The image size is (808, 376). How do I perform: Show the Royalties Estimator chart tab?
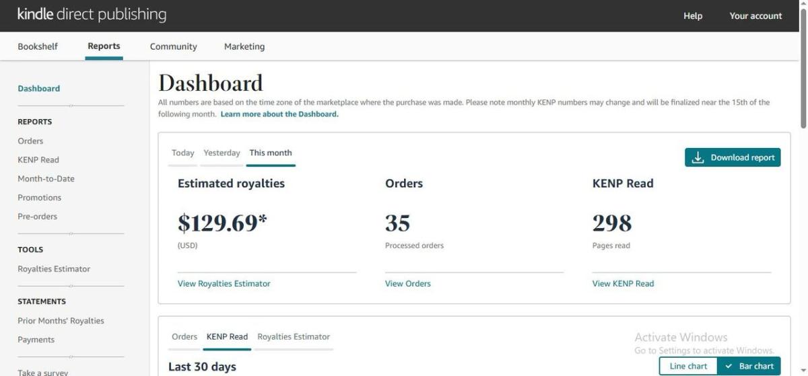[294, 336]
